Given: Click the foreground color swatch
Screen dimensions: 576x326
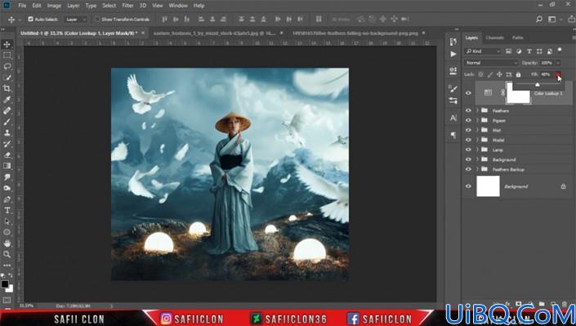Looking at the screenshot, I should pyautogui.click(x=5, y=284).
